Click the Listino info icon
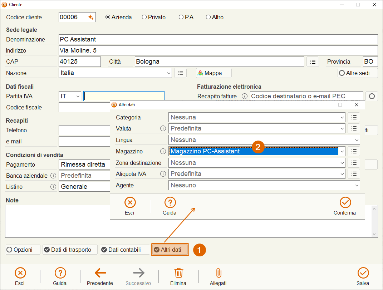Viewport: 383px width, 290px height. (53, 187)
